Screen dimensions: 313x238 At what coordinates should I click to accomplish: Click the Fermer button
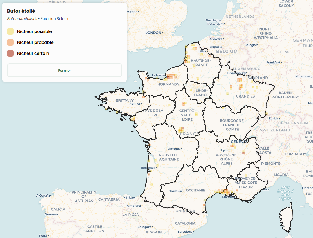click(x=65, y=71)
